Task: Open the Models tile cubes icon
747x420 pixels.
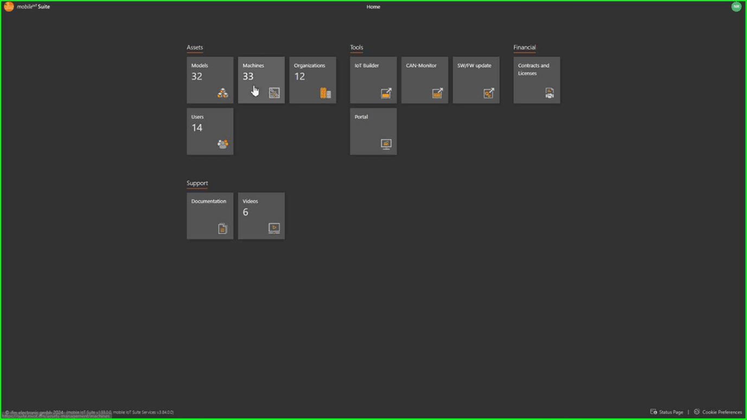Action: click(x=222, y=93)
